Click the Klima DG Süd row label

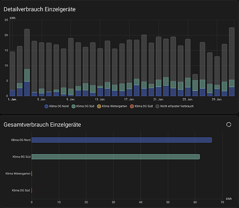[x=21, y=190]
